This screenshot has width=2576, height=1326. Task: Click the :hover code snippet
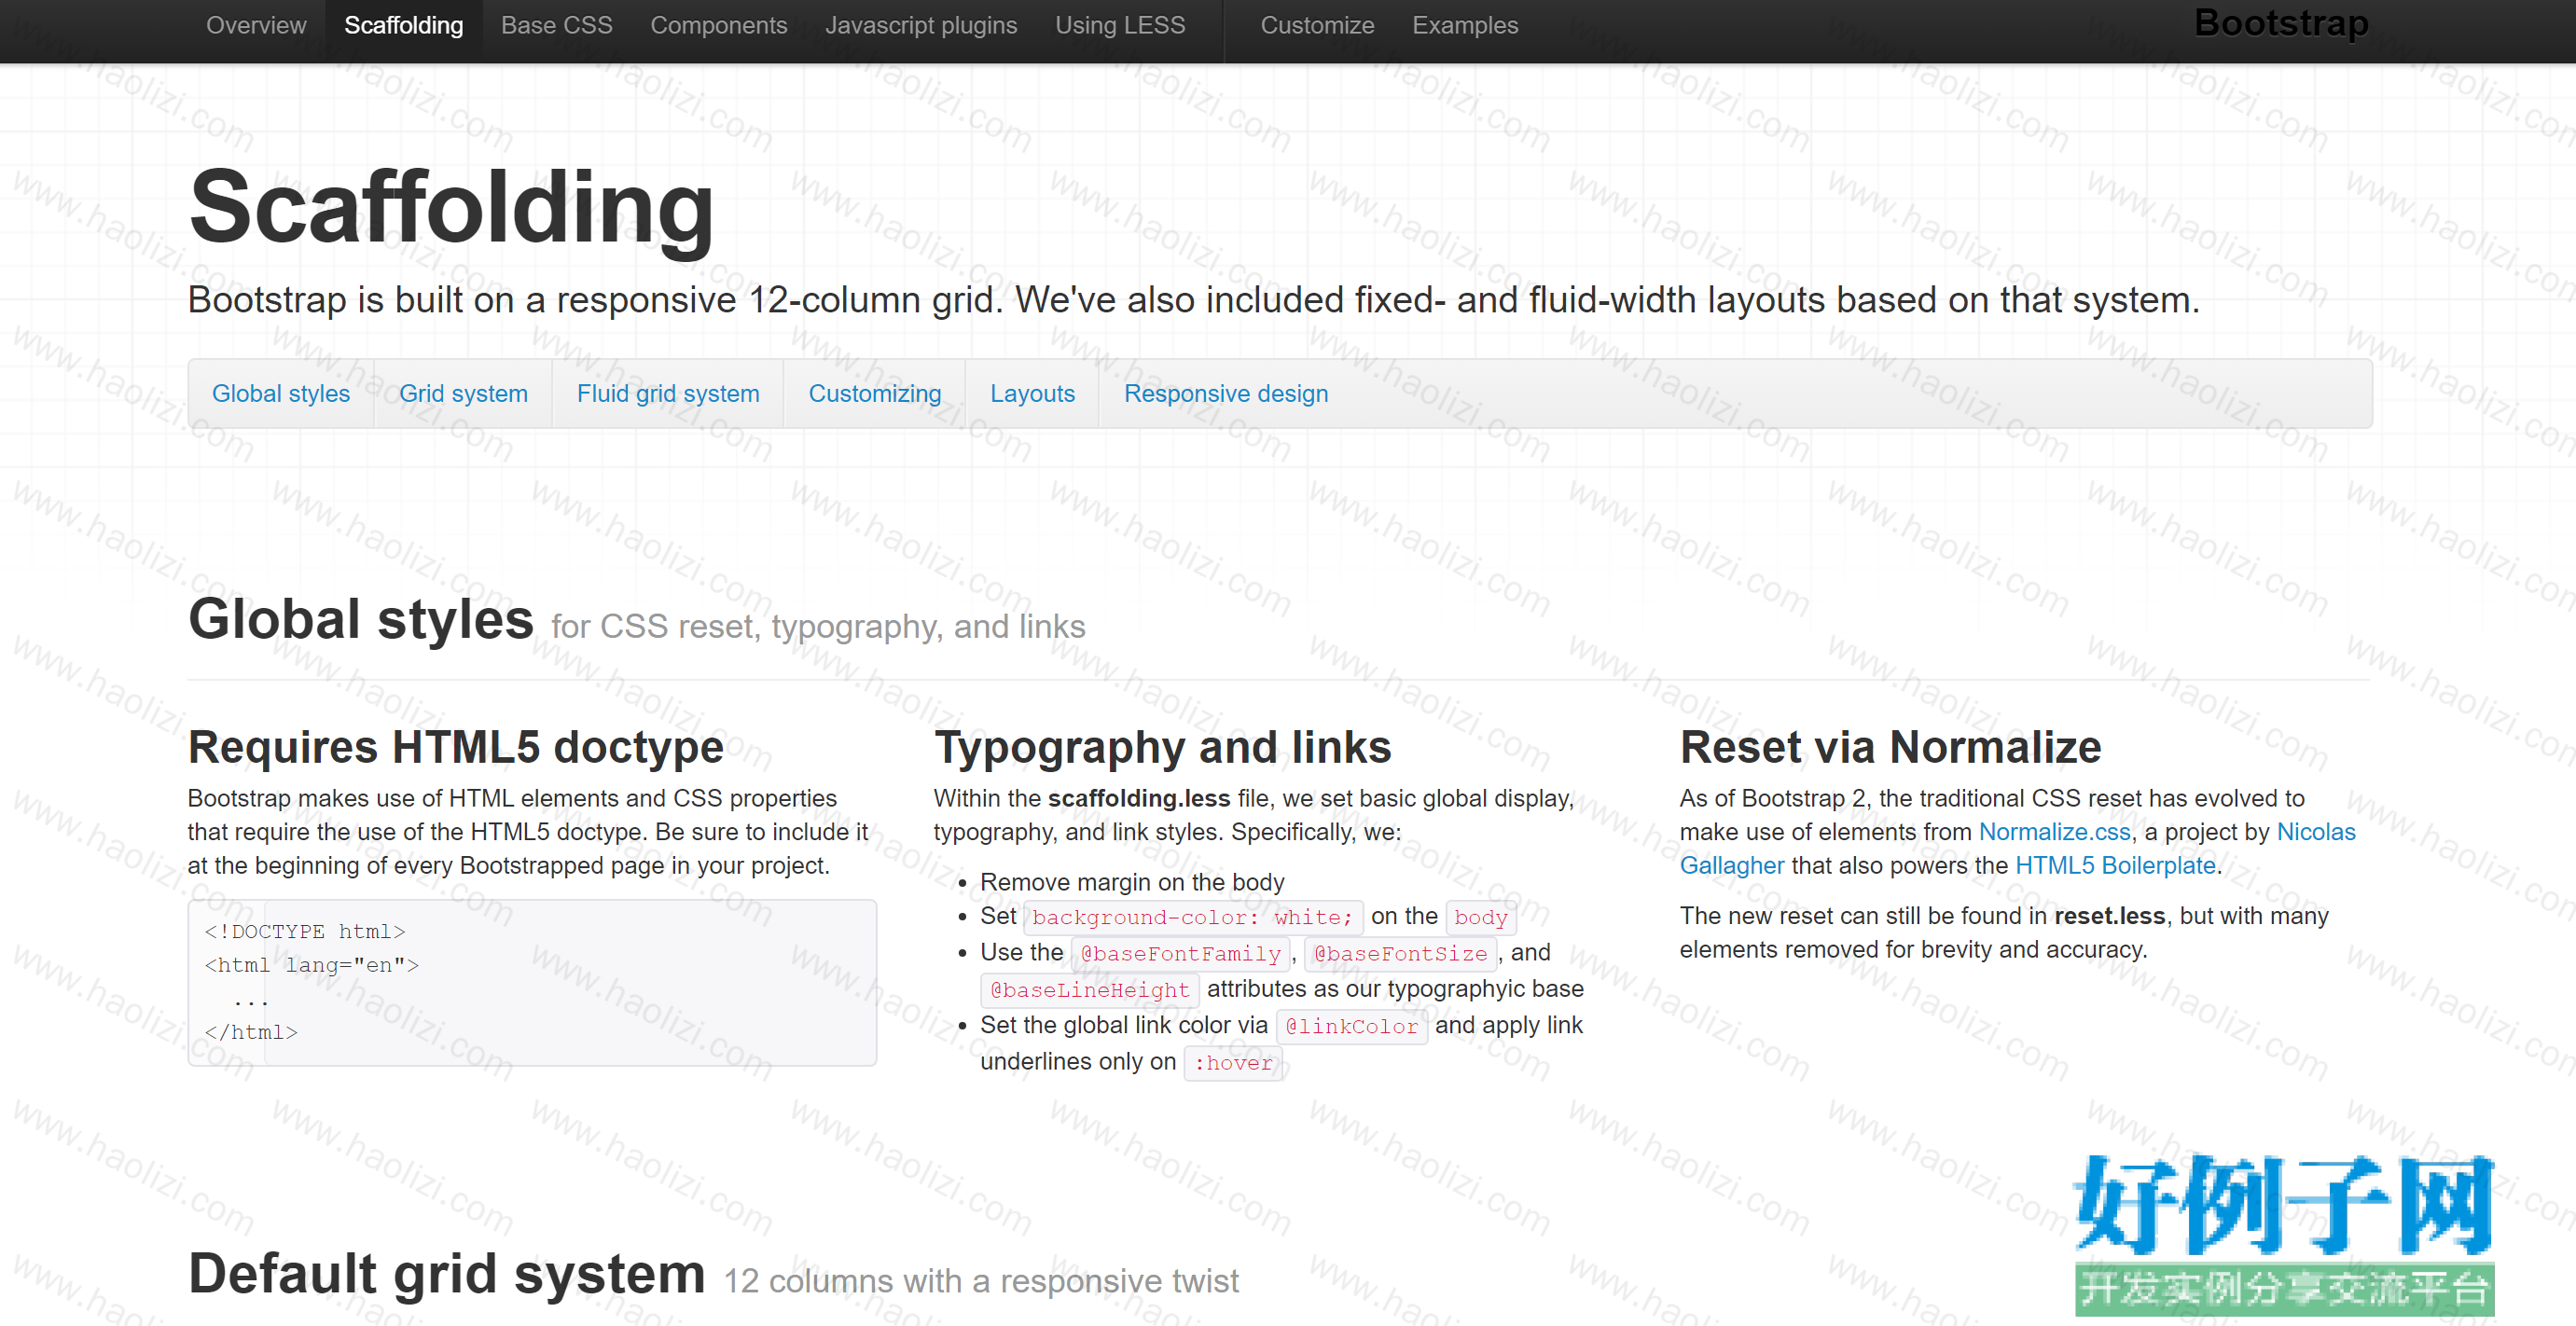coord(1233,1062)
